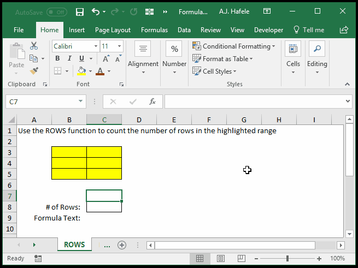The image size is (358, 268).
Task: Toggle Italic formatting
Action: (x=69, y=58)
